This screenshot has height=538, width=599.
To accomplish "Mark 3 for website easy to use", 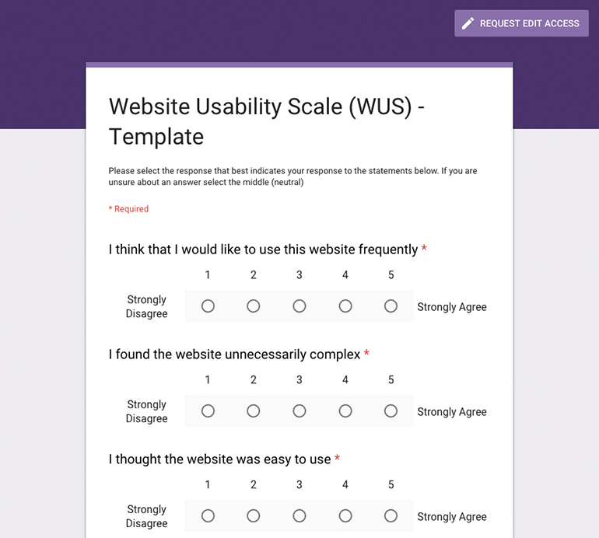I will pyautogui.click(x=299, y=516).
